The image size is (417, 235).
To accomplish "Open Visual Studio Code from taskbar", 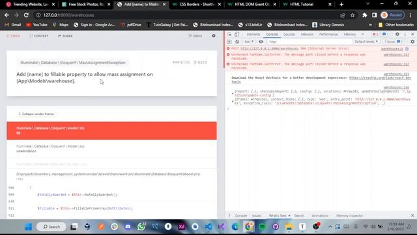I will [x=208, y=227].
